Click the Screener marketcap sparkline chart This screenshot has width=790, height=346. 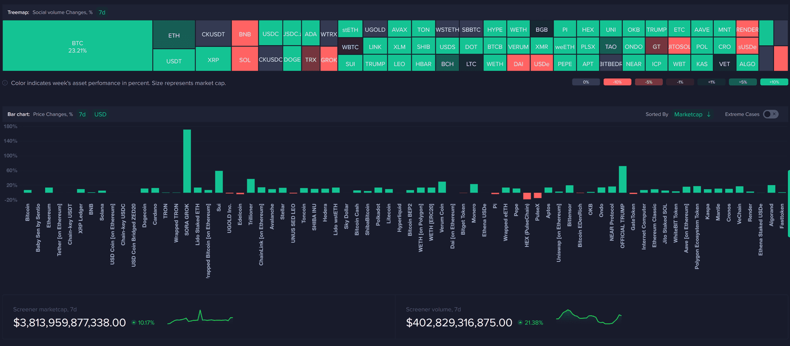coord(200,317)
